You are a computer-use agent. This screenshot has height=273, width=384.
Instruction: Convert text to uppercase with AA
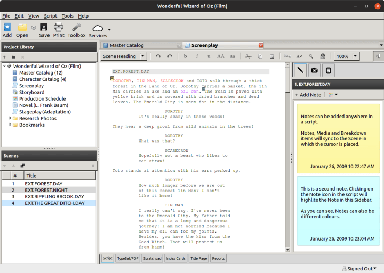pyautogui.click(x=221, y=56)
